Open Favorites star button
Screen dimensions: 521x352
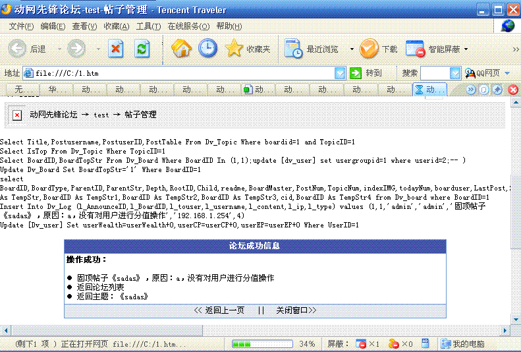(x=248, y=49)
